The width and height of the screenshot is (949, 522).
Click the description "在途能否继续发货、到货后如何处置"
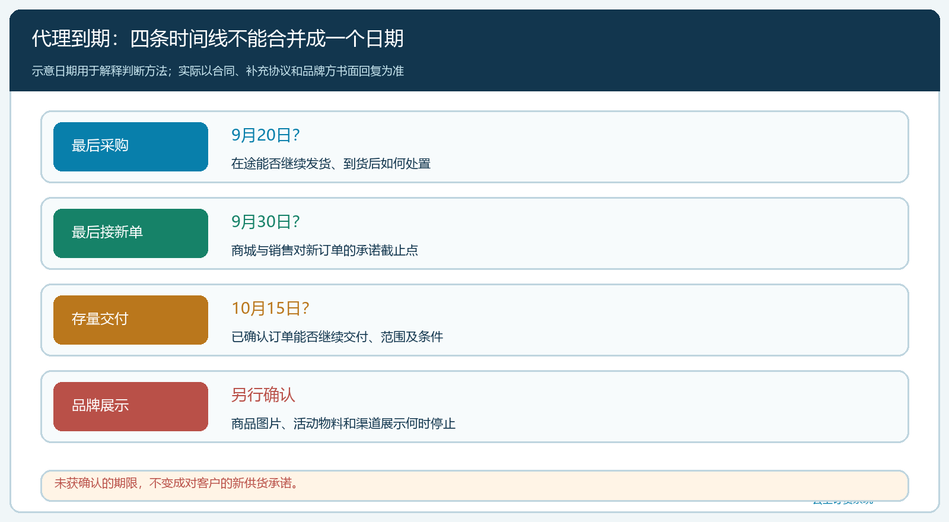click(331, 164)
